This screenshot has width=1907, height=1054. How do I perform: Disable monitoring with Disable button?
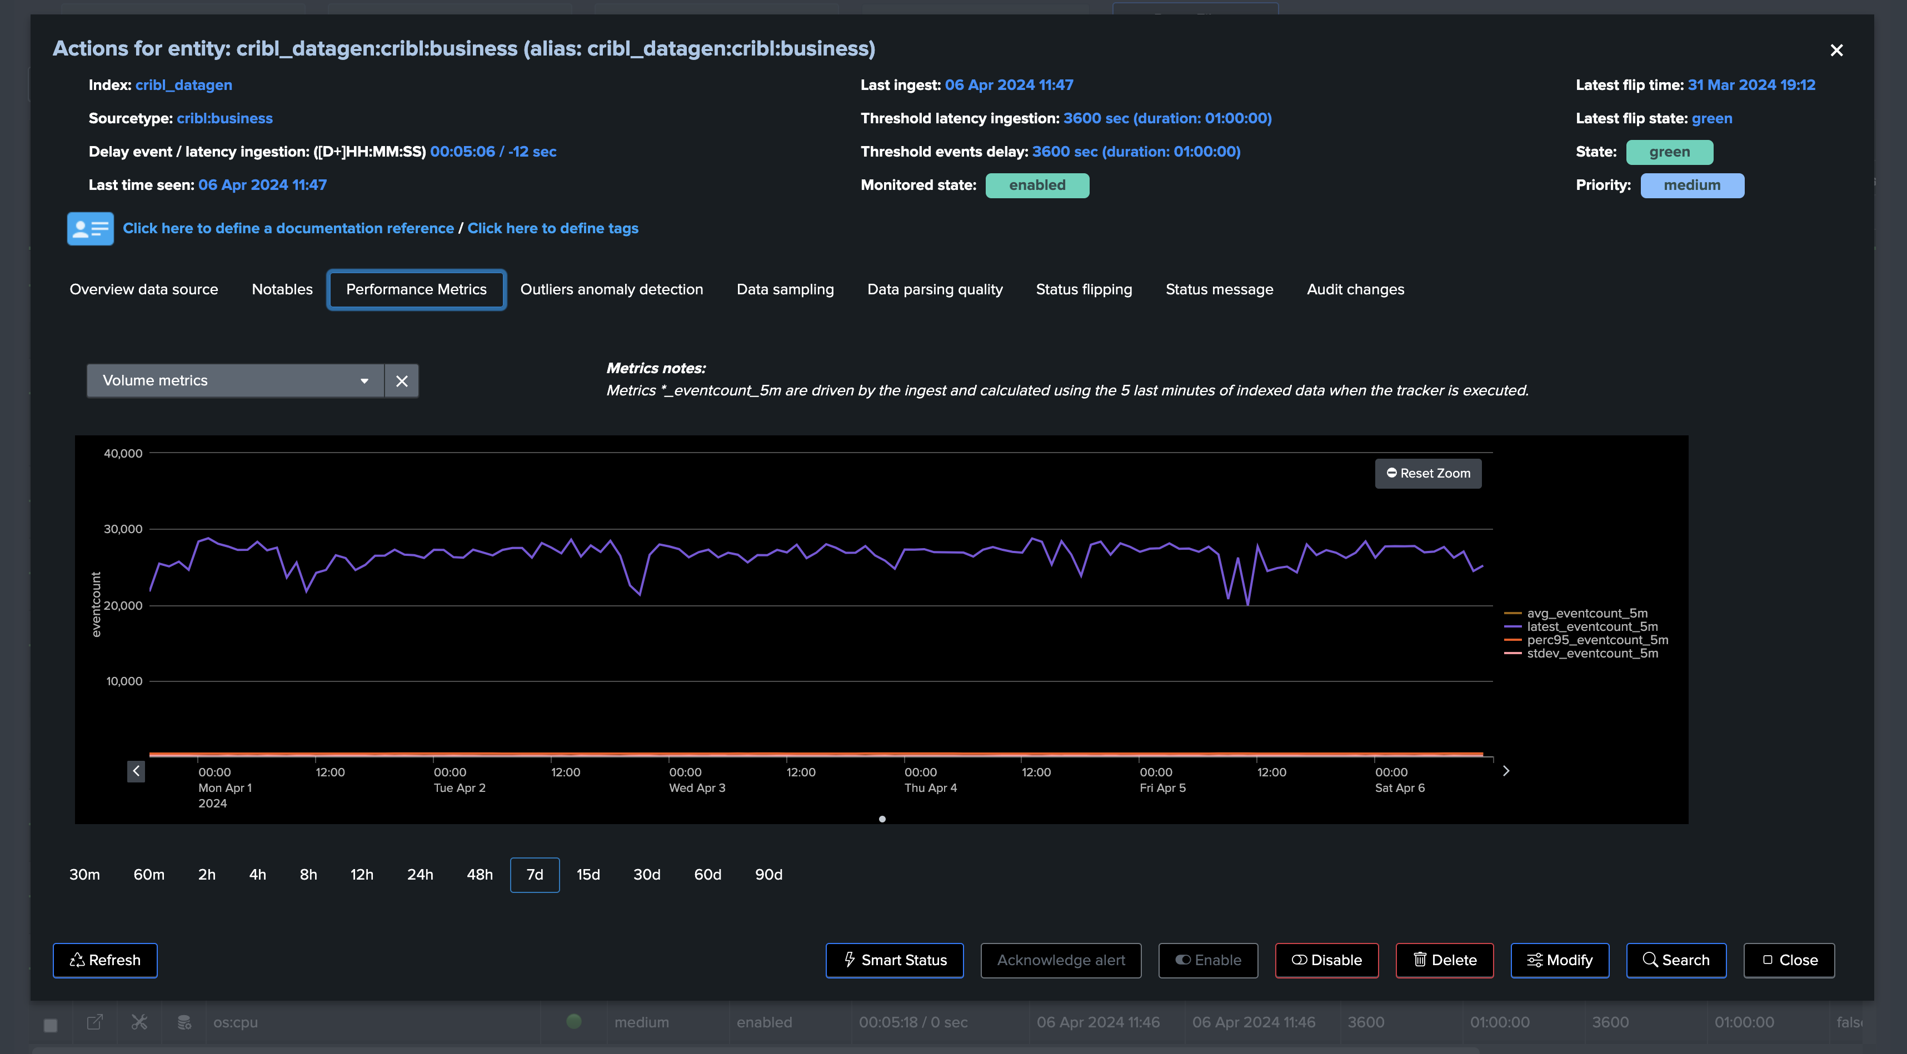(1326, 961)
